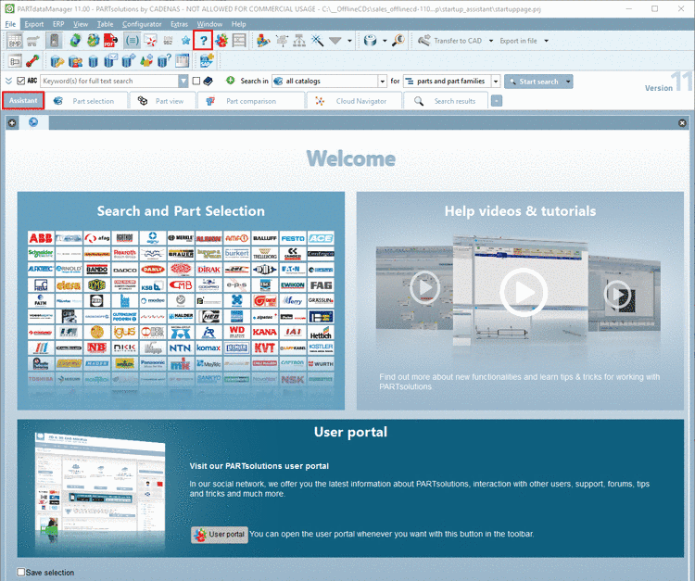Click the database with question mark icon
695x581 pixels.
pyautogui.click(x=163, y=61)
